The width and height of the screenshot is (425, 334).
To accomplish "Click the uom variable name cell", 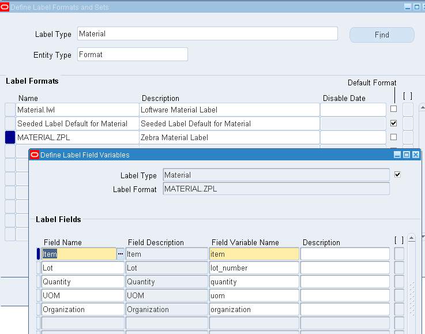I will [x=254, y=295].
